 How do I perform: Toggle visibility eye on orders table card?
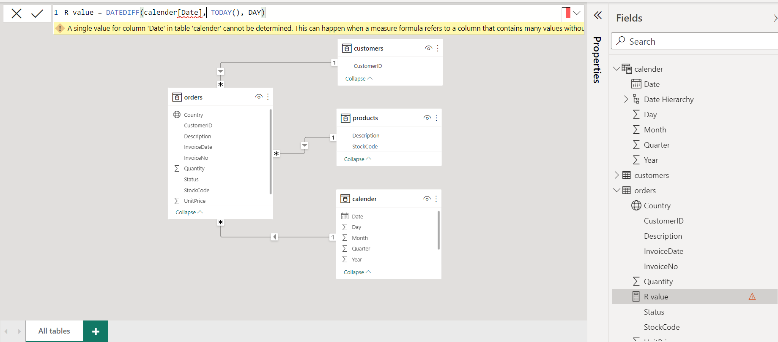(259, 97)
